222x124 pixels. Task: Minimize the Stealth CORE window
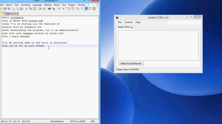point(187,17)
